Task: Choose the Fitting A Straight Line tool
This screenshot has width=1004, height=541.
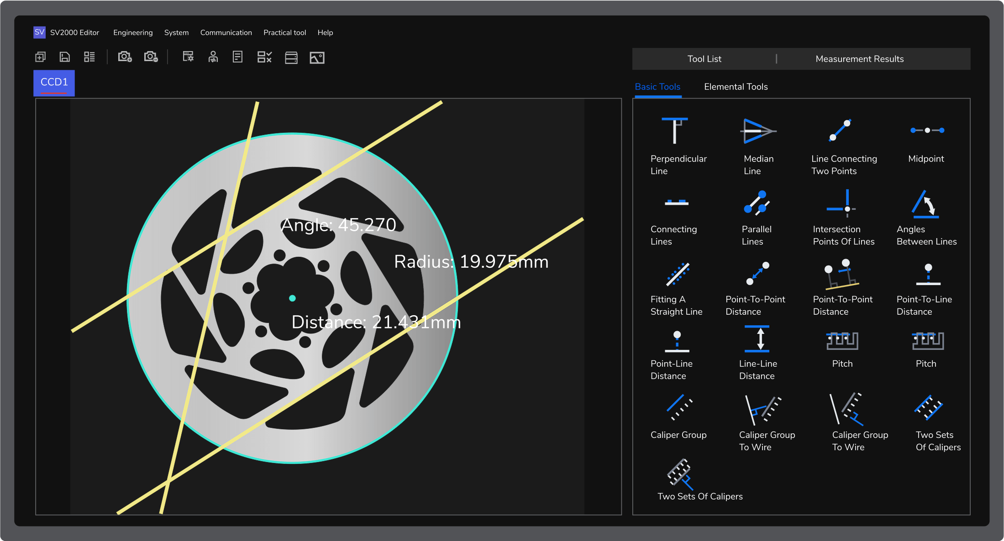Action: click(678, 275)
